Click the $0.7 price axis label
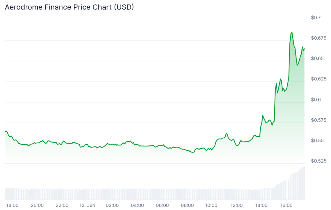Screen dimensions: 331x210 coord(315,18)
